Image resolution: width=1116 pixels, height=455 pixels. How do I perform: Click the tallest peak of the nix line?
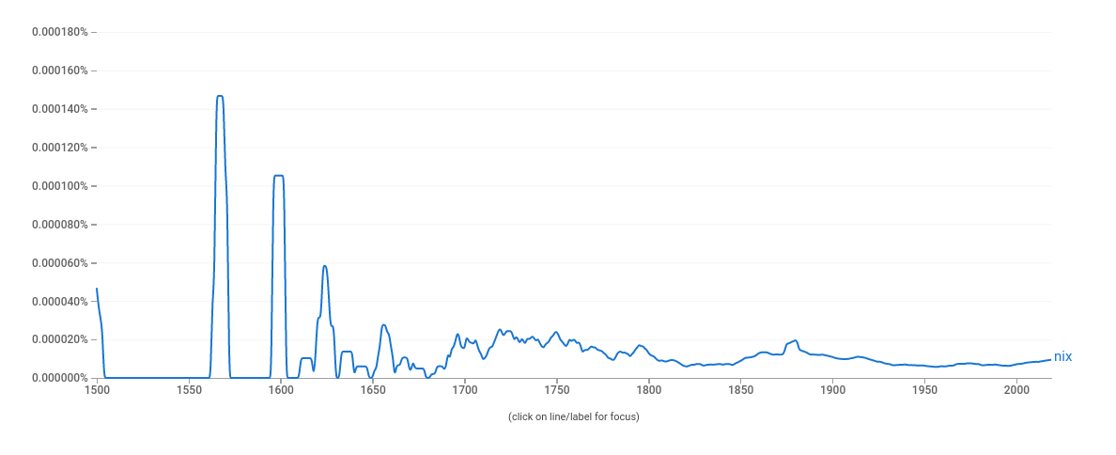220,96
